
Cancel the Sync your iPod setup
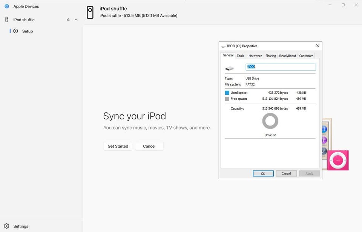[x=149, y=146]
